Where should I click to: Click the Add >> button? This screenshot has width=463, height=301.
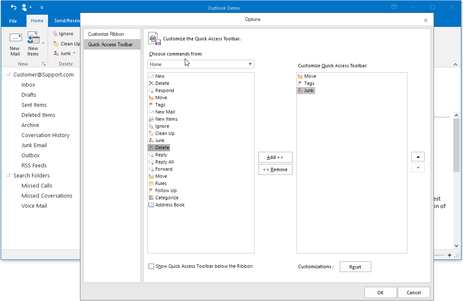click(275, 157)
